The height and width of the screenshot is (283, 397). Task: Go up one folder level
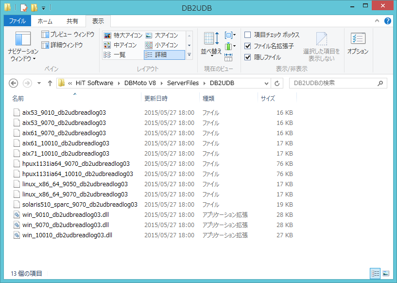click(50, 83)
